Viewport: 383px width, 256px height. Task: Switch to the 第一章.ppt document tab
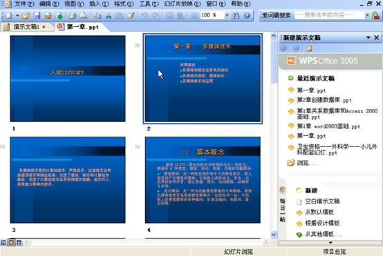pos(82,27)
